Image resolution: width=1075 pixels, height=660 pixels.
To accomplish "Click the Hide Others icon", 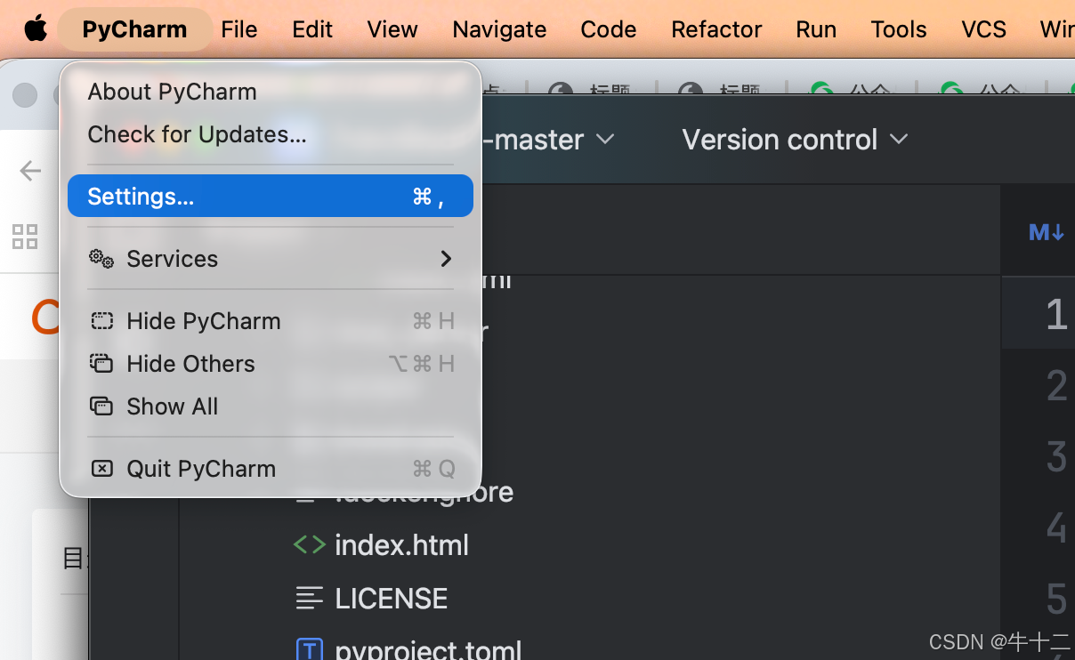I will coord(101,364).
